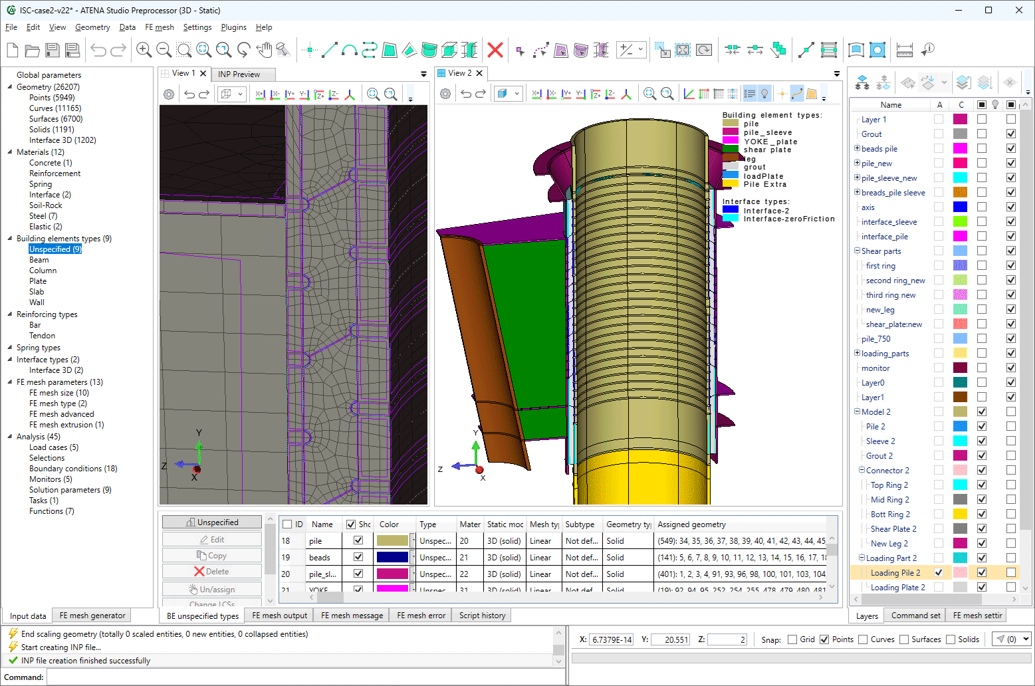Click the Command input field

[x=306, y=677]
